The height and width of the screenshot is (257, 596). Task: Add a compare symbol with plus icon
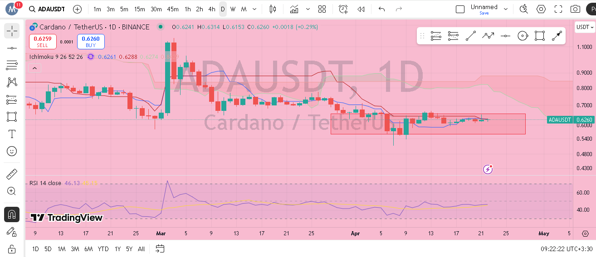coord(78,9)
